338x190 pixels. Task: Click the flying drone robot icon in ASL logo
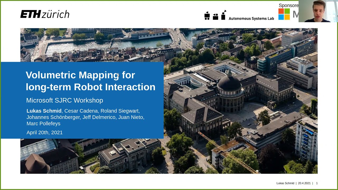coord(223,16)
